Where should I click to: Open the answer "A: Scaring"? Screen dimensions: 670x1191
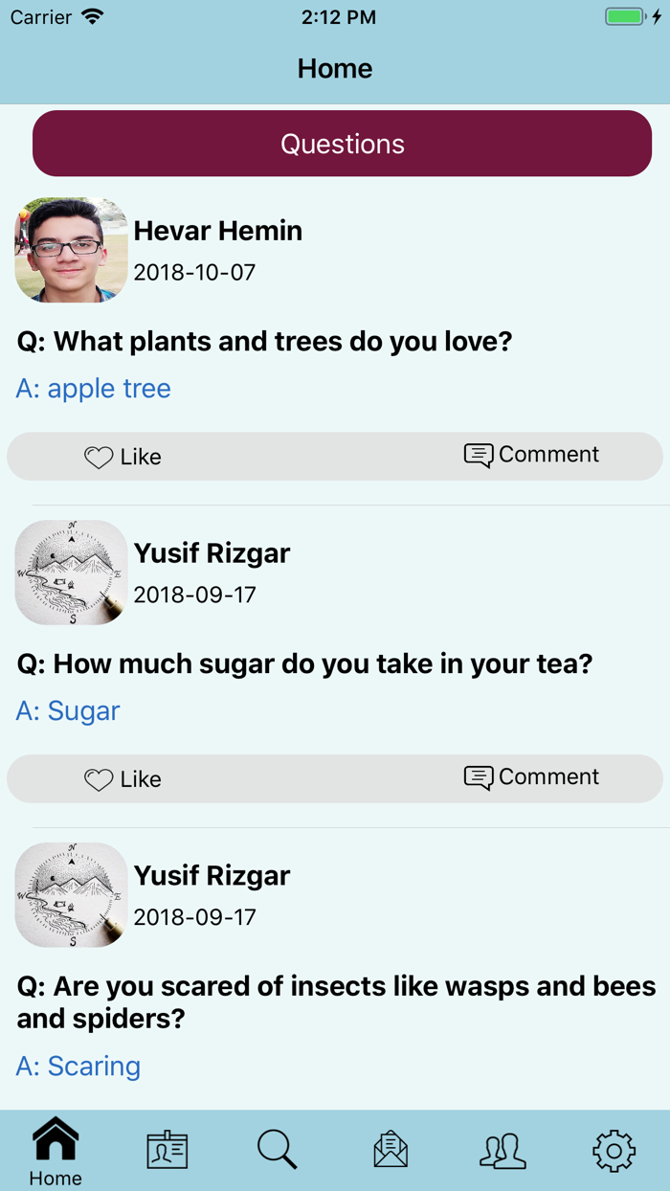[78, 1067]
